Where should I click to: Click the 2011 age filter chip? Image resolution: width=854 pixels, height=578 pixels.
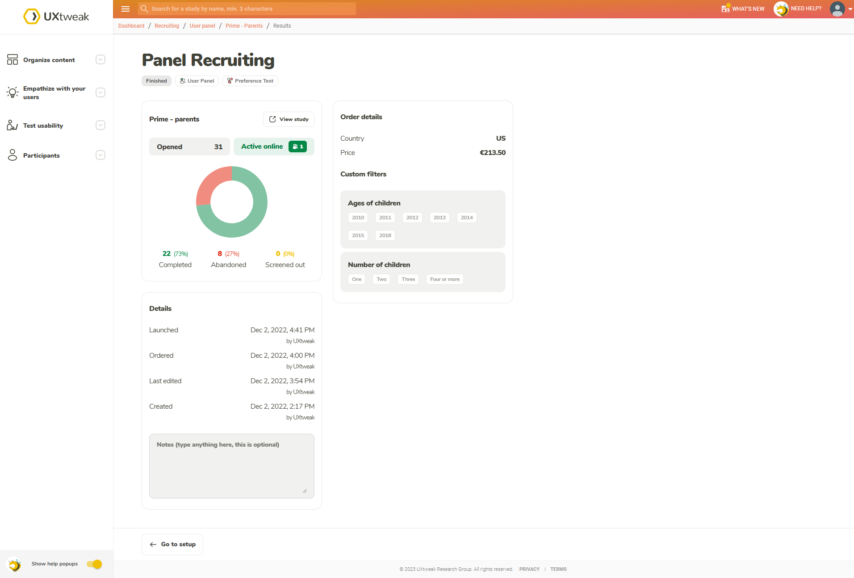coord(385,218)
